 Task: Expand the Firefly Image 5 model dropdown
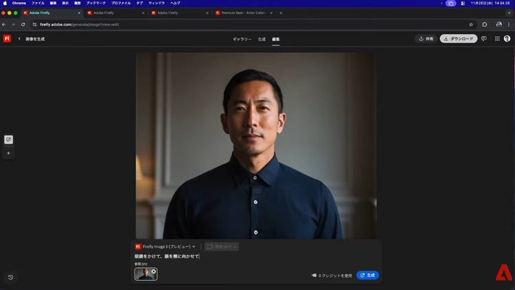pos(165,246)
